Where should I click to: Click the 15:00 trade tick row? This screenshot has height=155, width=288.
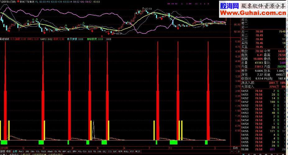(x=263, y=149)
